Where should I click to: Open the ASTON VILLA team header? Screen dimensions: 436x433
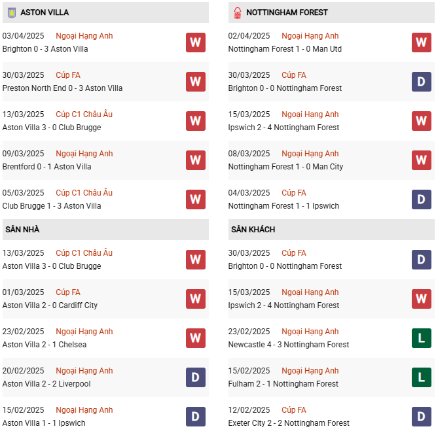coord(45,12)
